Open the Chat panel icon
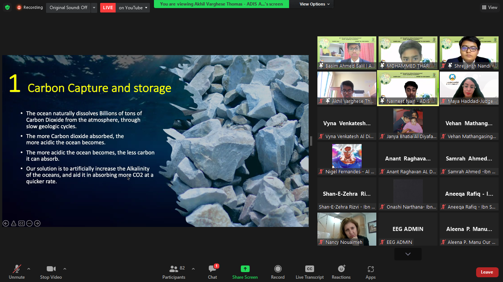The width and height of the screenshot is (503, 282). point(212,269)
